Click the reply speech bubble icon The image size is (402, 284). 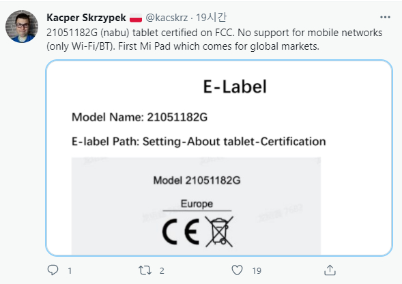pos(53,270)
